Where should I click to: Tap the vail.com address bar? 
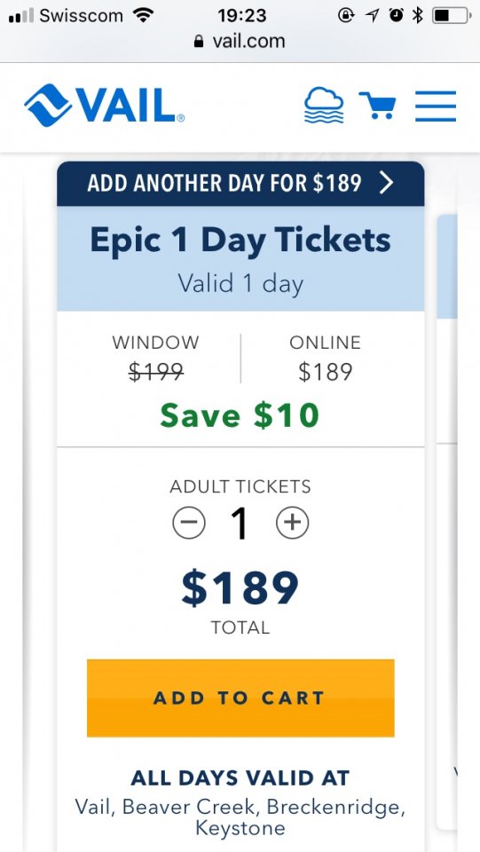240,42
